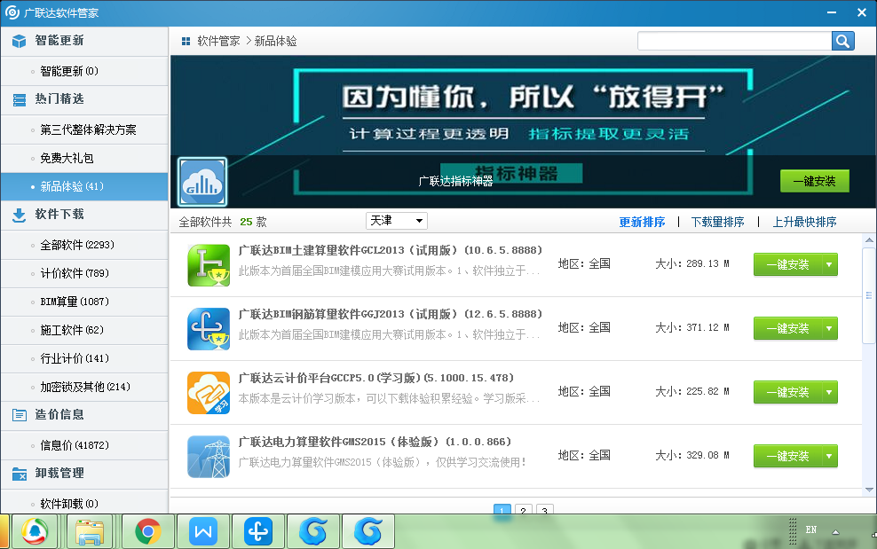
Task: Click the search input field
Action: (734, 41)
